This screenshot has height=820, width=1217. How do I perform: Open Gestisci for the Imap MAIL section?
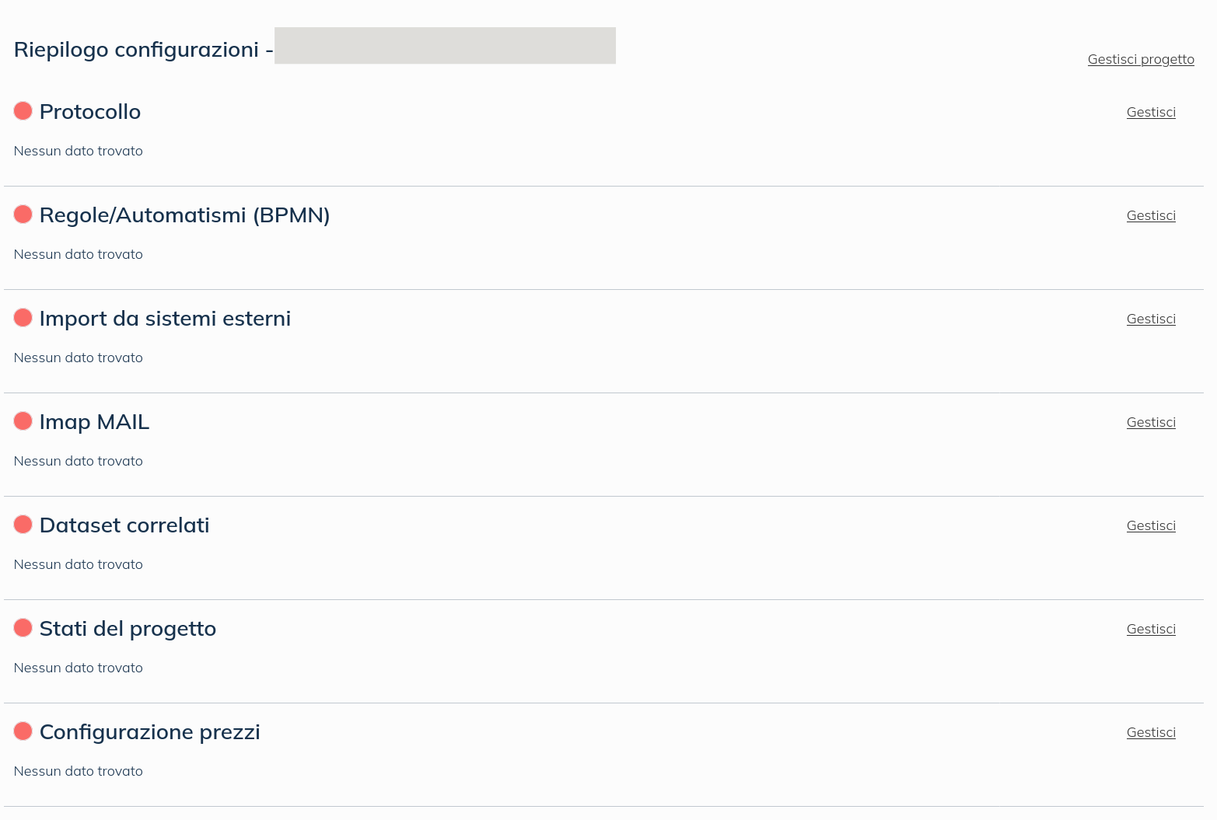[x=1151, y=423]
